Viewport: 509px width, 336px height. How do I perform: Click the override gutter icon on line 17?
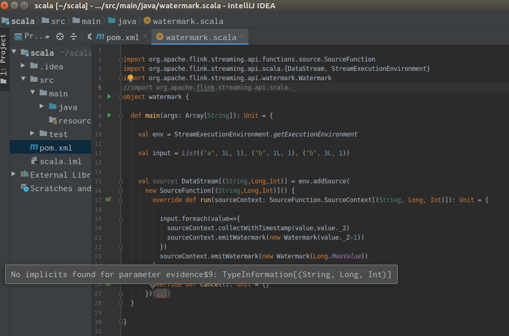pos(109,200)
